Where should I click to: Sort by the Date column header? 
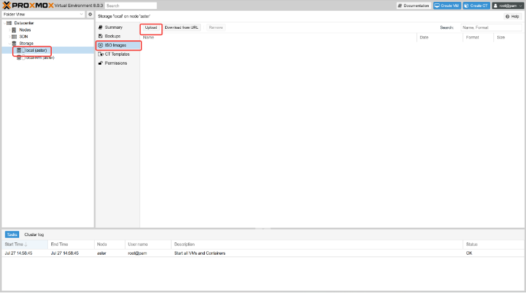440,38
